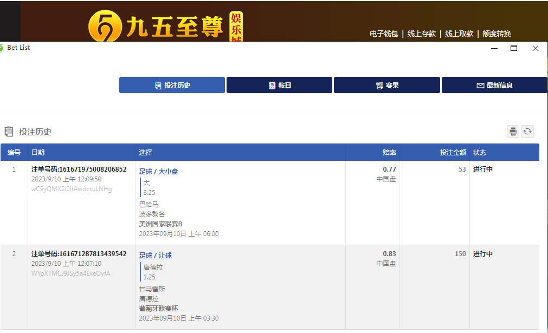Click the 美洲国家联赛B league name
The image size is (548, 333).
click(x=160, y=224)
